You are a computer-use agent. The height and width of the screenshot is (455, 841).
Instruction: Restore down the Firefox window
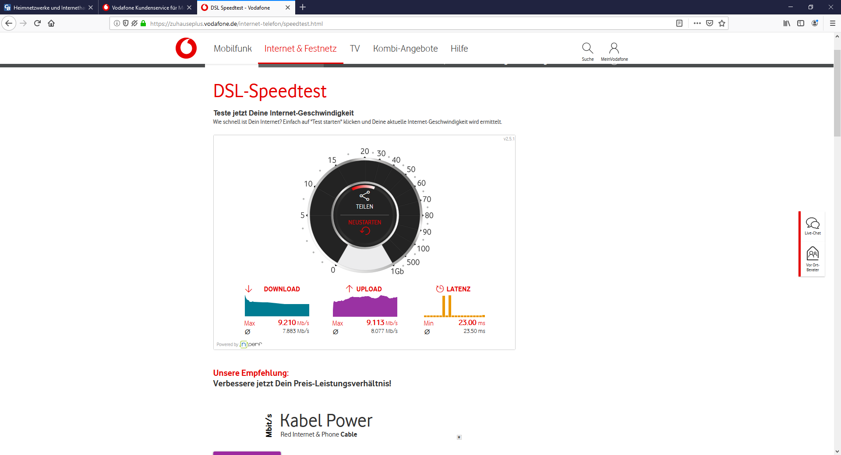(x=811, y=7)
